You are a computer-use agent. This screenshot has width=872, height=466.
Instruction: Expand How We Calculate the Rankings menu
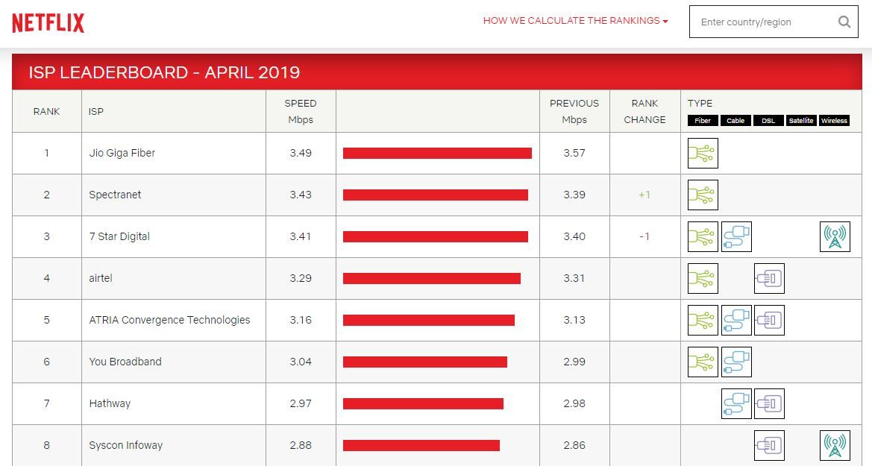576,21
